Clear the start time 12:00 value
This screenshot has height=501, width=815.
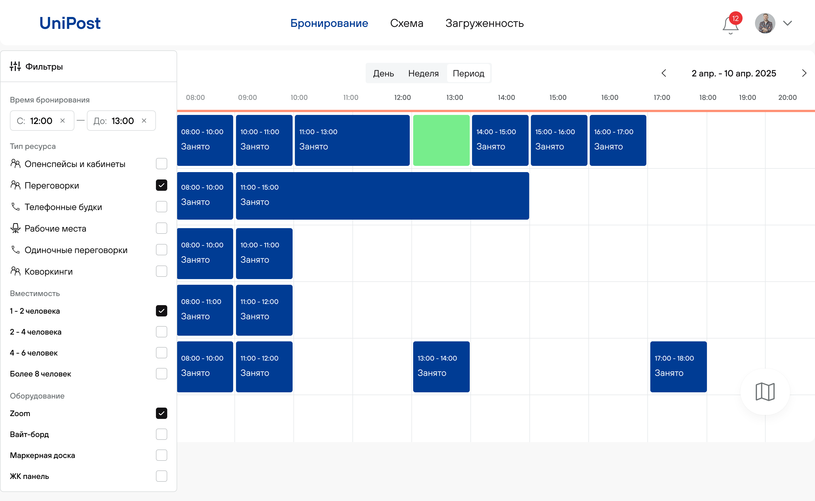point(63,121)
